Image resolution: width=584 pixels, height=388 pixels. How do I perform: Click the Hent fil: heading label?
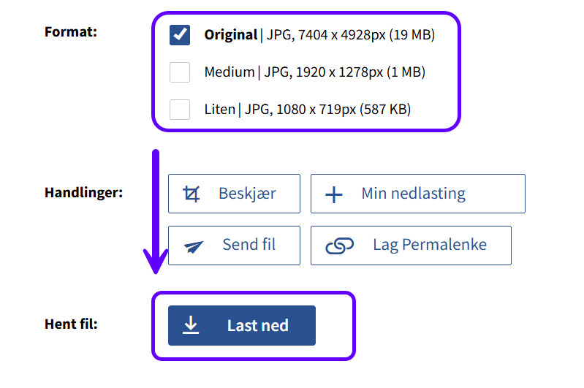(71, 324)
